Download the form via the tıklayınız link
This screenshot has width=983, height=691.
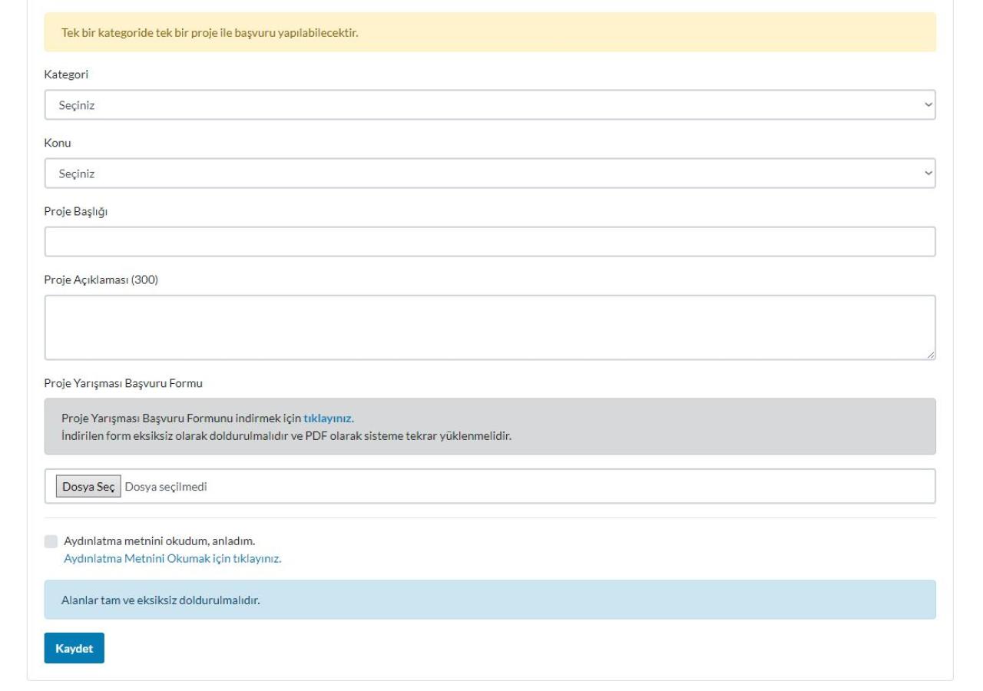click(328, 418)
